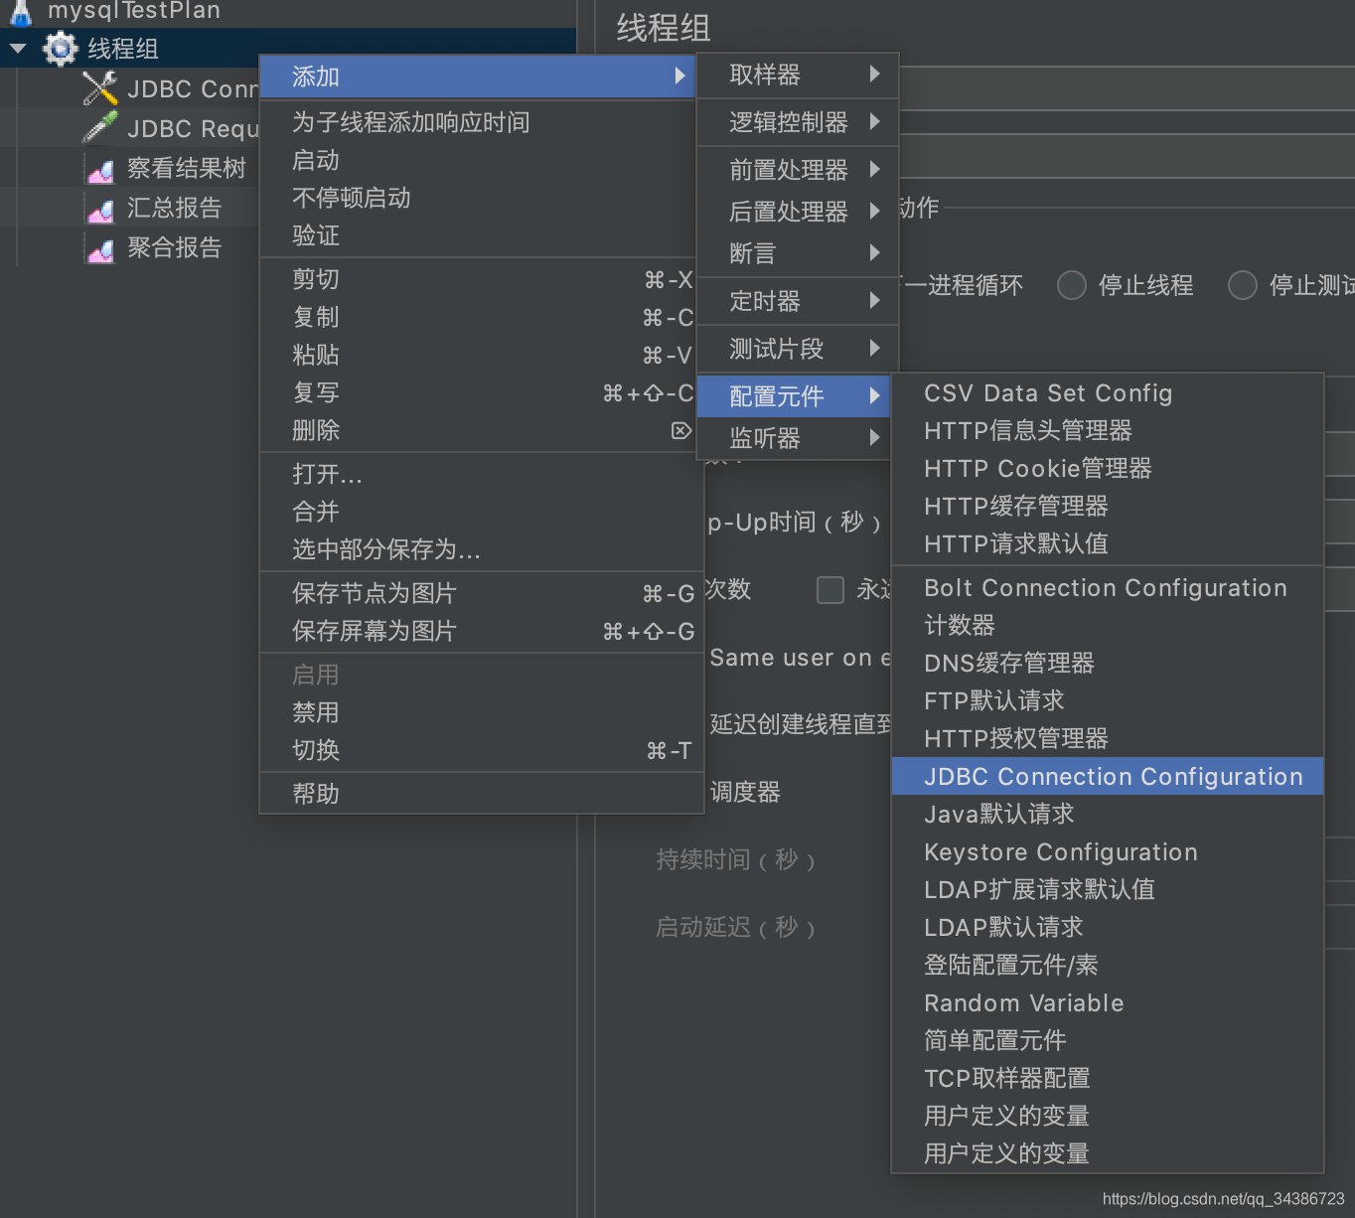Expand the 逻辑控制器 submenu

tap(798, 122)
